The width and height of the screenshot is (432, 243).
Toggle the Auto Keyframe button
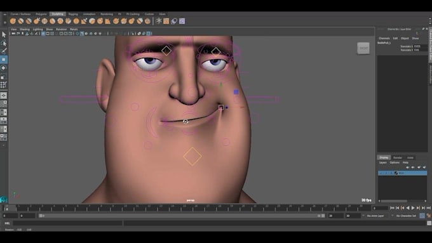point(422,216)
